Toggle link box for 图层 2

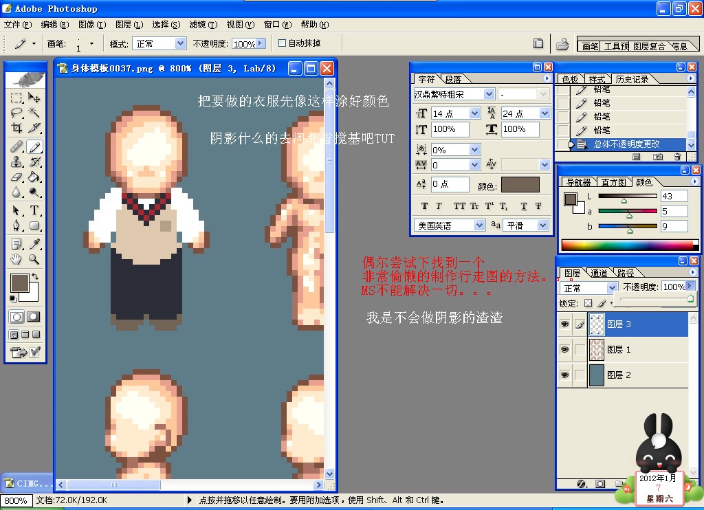580,375
